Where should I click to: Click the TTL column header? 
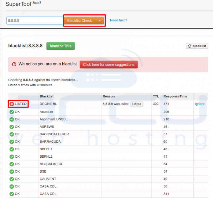156,96
